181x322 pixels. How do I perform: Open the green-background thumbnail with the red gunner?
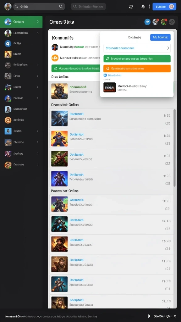[59, 159]
